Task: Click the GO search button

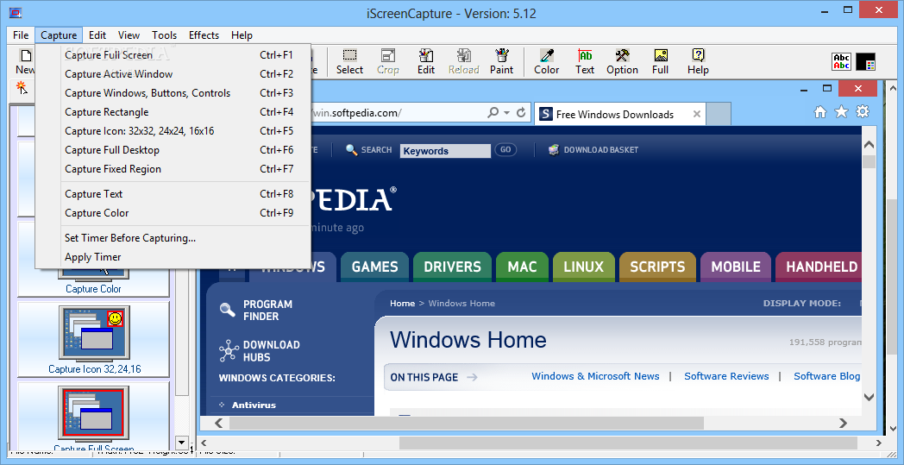Action: [x=505, y=150]
